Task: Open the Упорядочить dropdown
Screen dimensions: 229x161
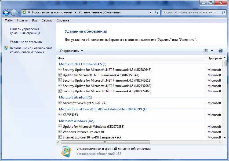Action: point(71,51)
